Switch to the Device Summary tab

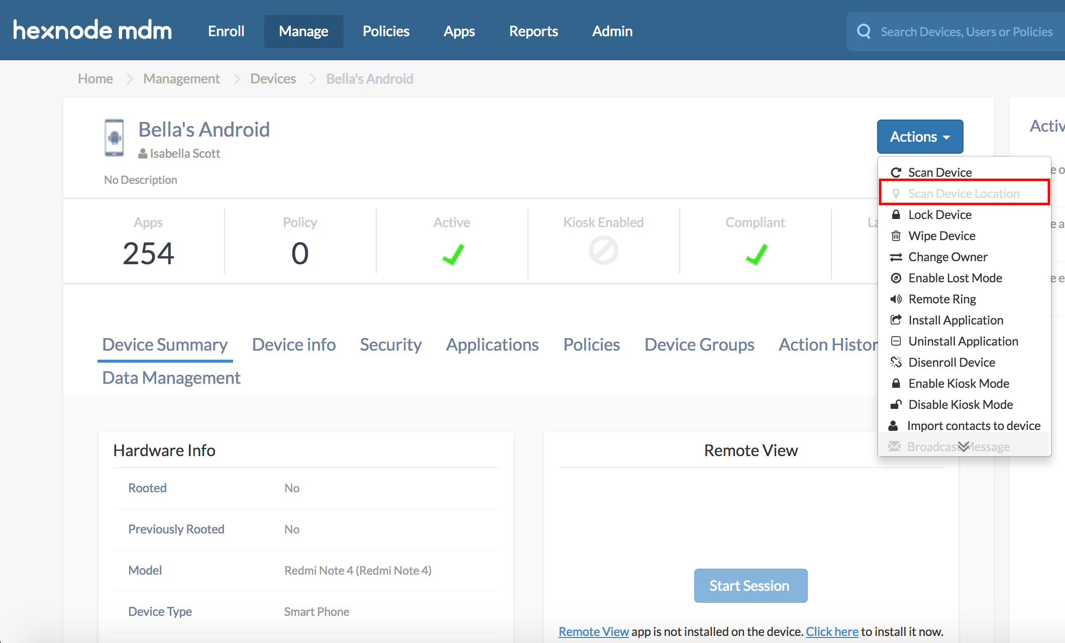[165, 345]
